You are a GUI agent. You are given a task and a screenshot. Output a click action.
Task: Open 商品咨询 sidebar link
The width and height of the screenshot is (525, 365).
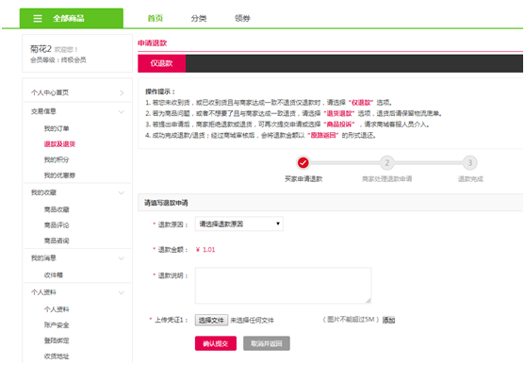pos(57,241)
